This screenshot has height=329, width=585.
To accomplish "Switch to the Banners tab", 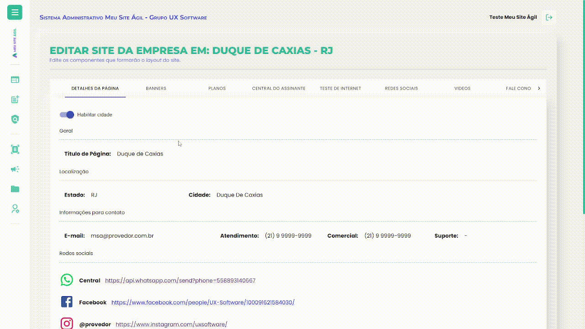I will (156, 88).
